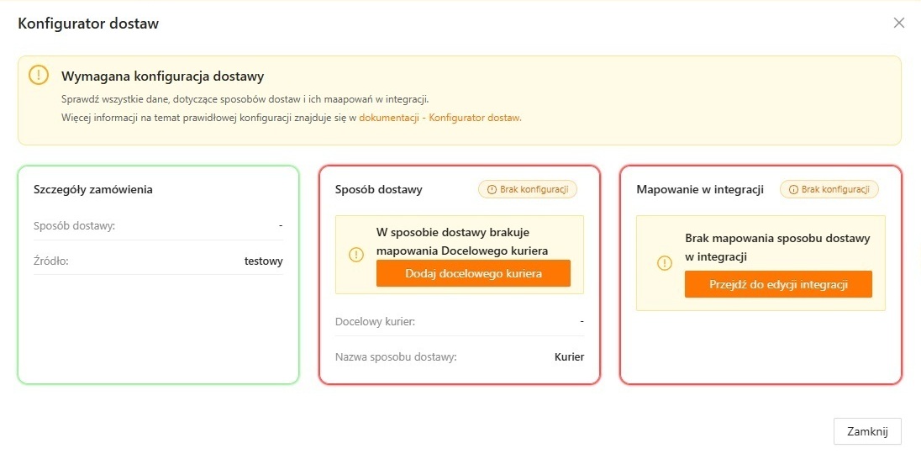This screenshot has height=459, width=921.
Task: Click the source value testowy
Action: coord(263,261)
